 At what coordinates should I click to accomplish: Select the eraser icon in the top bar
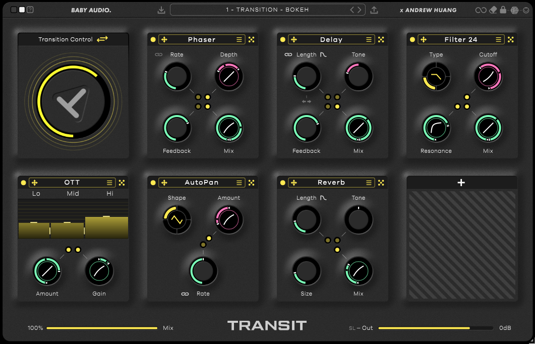point(493,9)
